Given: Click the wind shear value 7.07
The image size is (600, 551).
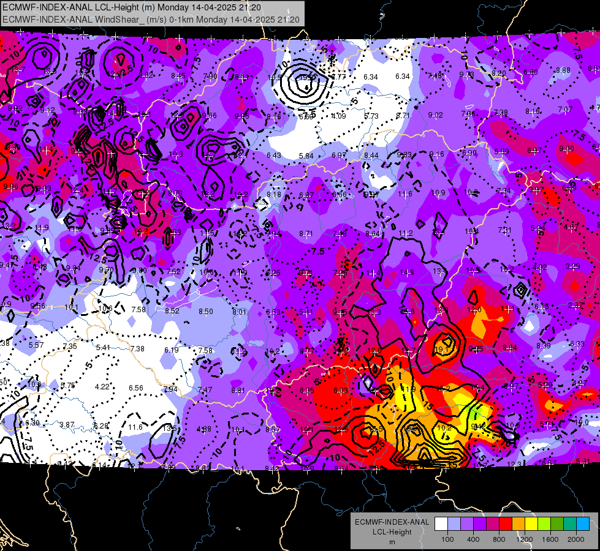Looking at the screenshot, I should click(x=565, y=110).
